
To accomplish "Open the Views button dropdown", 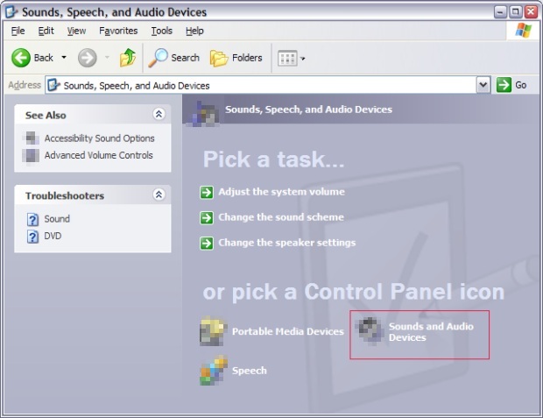I will pos(303,59).
